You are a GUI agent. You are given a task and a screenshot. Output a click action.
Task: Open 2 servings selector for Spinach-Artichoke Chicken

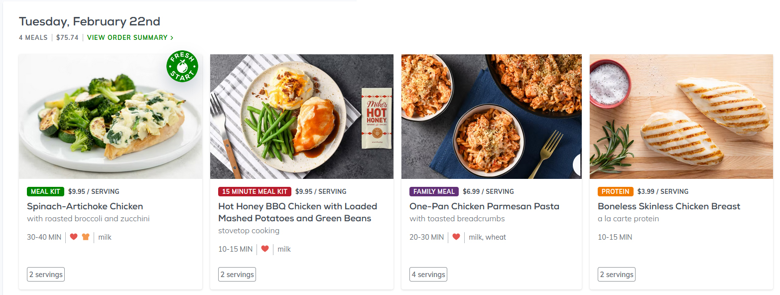coord(46,275)
